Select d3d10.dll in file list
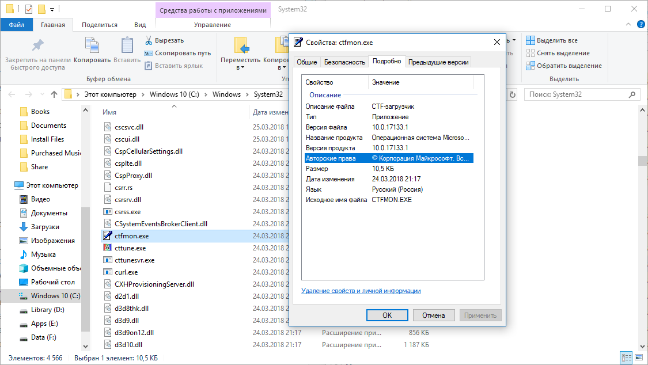Viewport: 648px width, 365px height. (128, 344)
